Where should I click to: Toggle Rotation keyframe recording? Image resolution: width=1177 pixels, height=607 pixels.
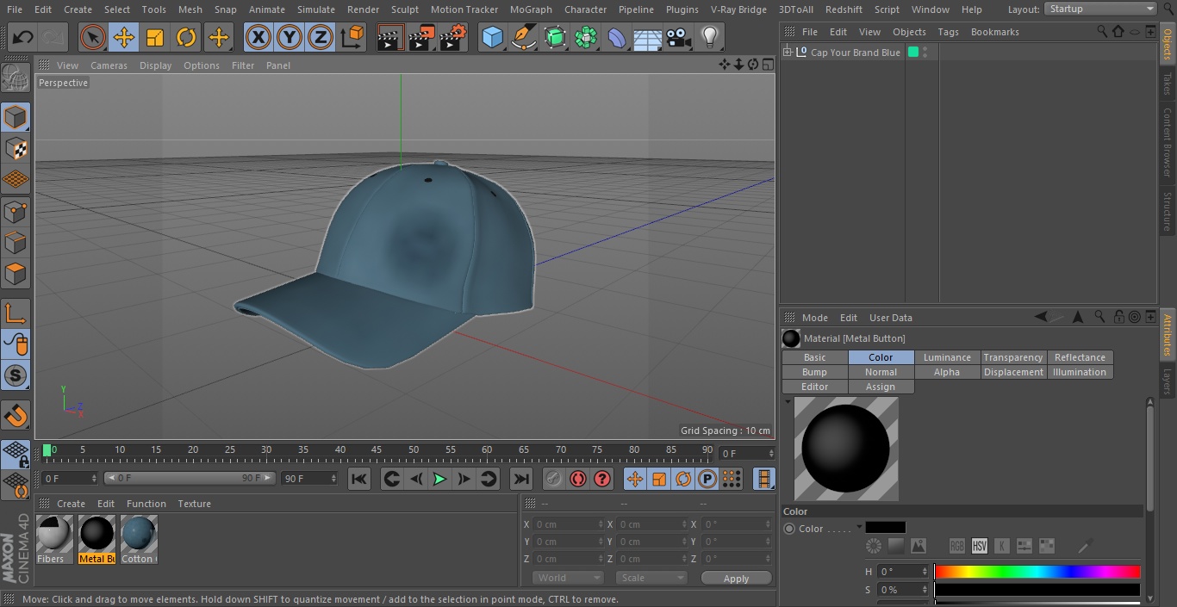coord(683,479)
